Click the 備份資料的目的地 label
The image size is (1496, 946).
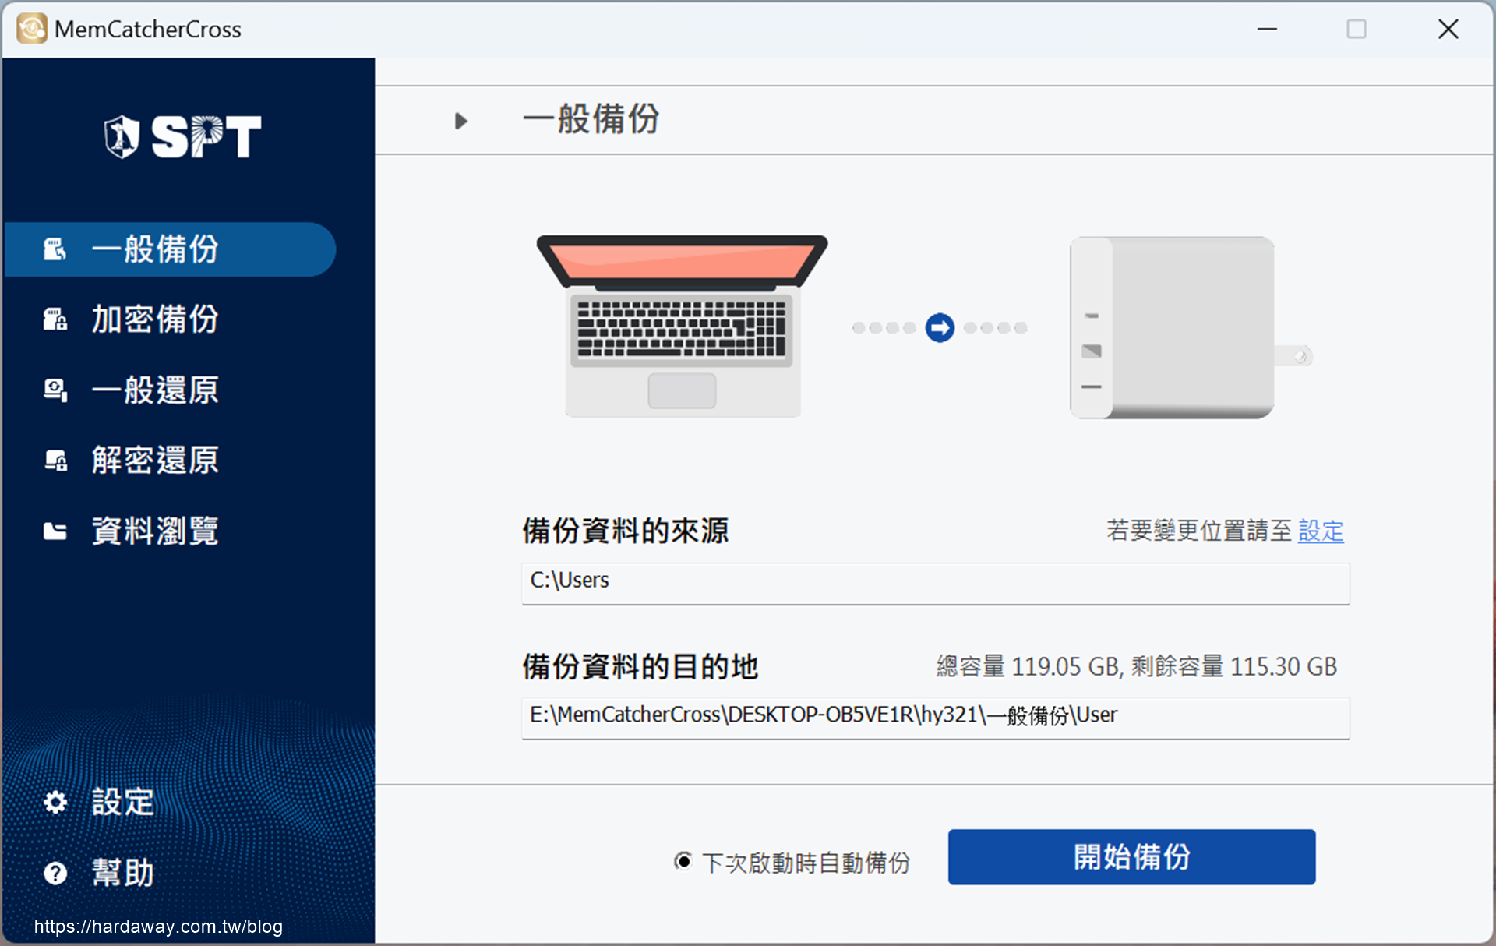click(640, 667)
